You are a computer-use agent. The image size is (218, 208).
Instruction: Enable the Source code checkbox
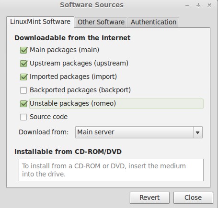click(x=23, y=117)
